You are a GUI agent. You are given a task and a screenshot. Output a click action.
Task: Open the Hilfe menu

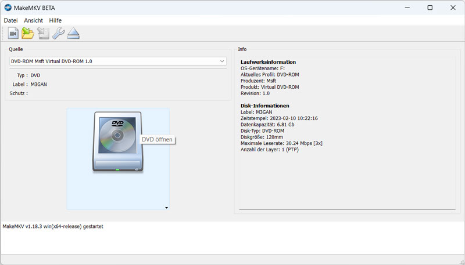click(55, 20)
